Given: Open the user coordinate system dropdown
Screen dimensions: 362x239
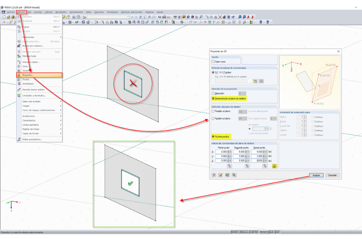Looking at the screenshot, I should pos(233,81).
